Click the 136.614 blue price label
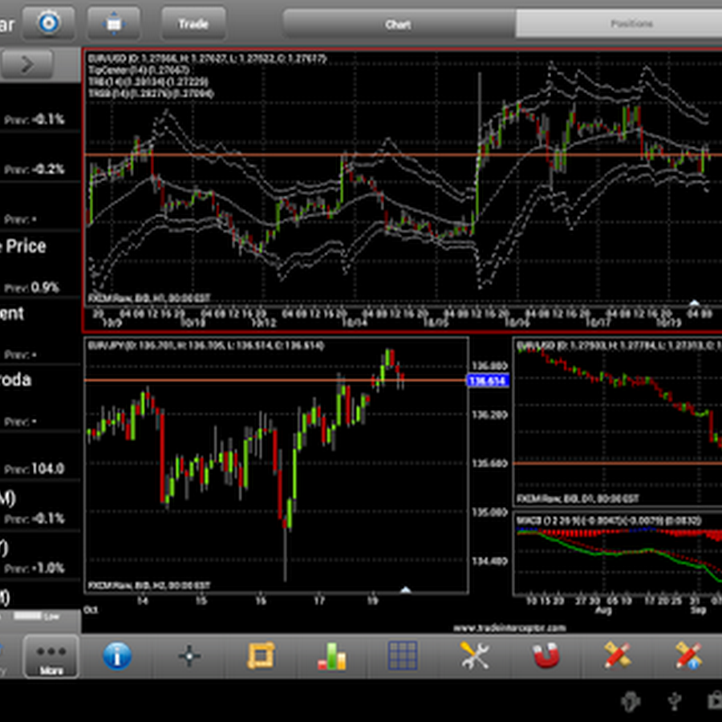 (487, 380)
